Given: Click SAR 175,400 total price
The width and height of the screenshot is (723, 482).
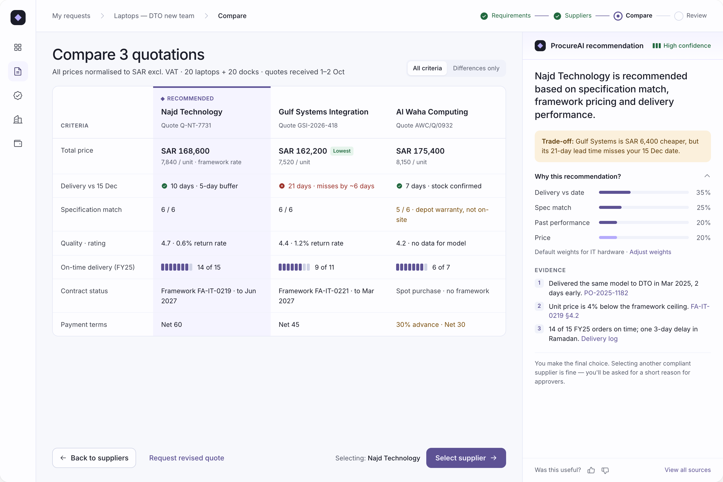Looking at the screenshot, I should point(420,151).
